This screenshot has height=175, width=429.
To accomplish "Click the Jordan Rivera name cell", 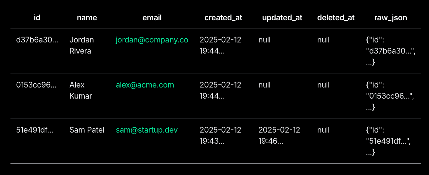I will pyautogui.click(x=81, y=45).
